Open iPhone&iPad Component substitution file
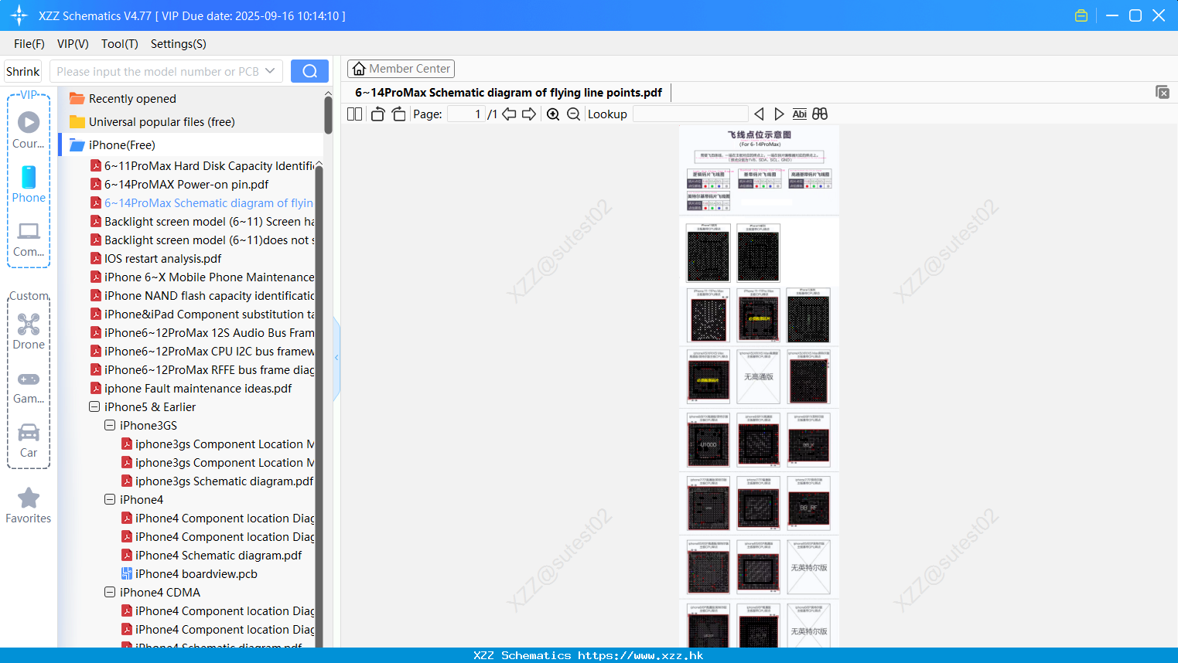Screen dimensions: 1178x663 [x=202, y=314]
